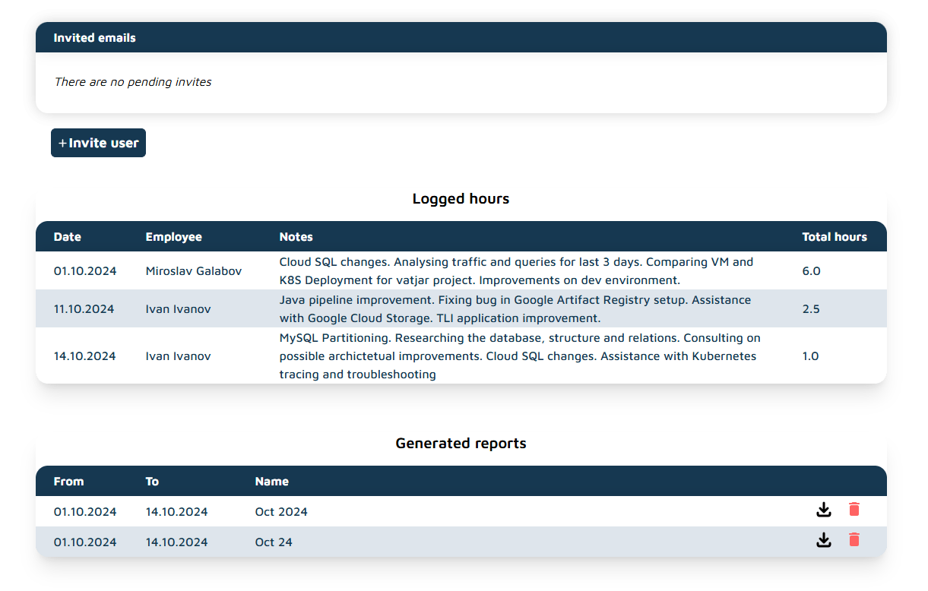Click the Total hours column header
The width and height of the screenshot is (928, 591).
(x=834, y=237)
